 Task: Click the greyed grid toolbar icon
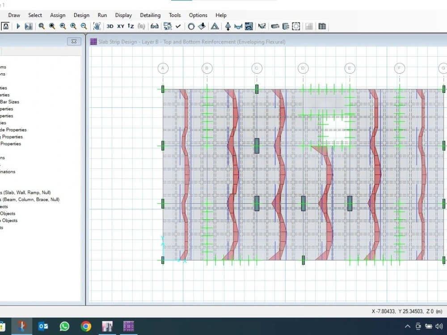pos(309,26)
